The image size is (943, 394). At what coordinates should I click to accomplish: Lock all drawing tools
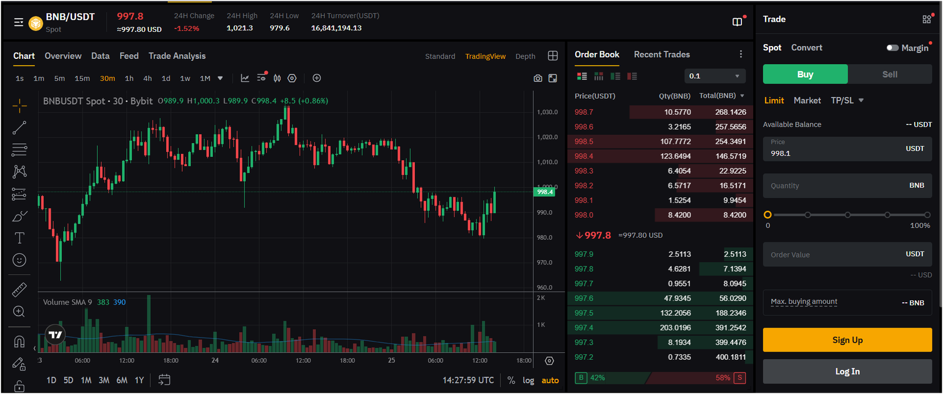click(x=19, y=386)
